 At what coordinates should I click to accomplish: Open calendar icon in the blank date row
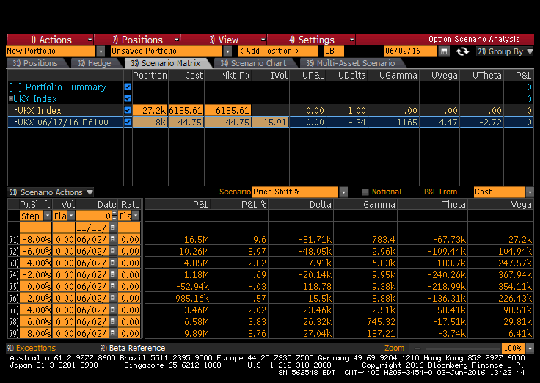[112, 227]
